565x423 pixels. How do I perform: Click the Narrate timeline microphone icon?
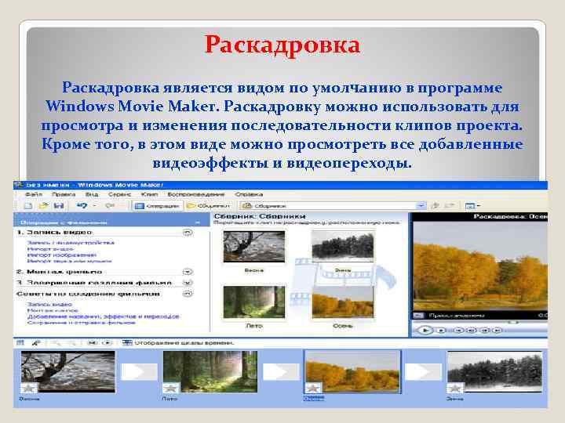35,343
